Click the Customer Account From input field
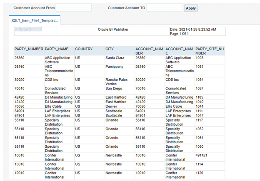The image size is (260, 181). click(x=74, y=7)
